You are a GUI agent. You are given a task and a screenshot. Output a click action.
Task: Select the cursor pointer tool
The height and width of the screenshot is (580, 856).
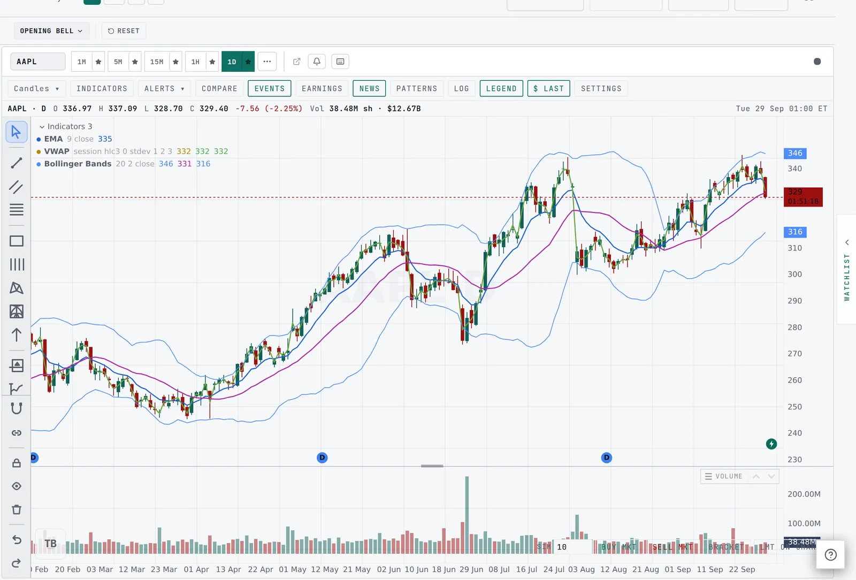click(17, 132)
